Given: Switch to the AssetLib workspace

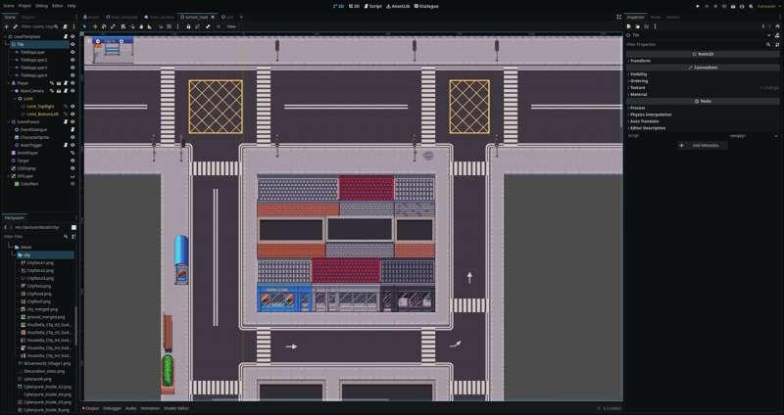Looking at the screenshot, I should click(x=398, y=7).
